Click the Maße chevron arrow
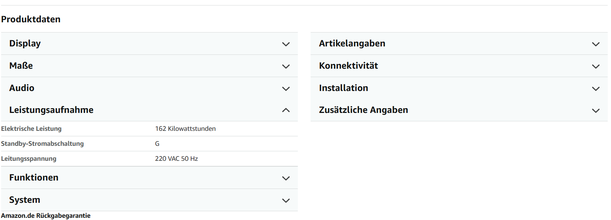 pos(286,67)
